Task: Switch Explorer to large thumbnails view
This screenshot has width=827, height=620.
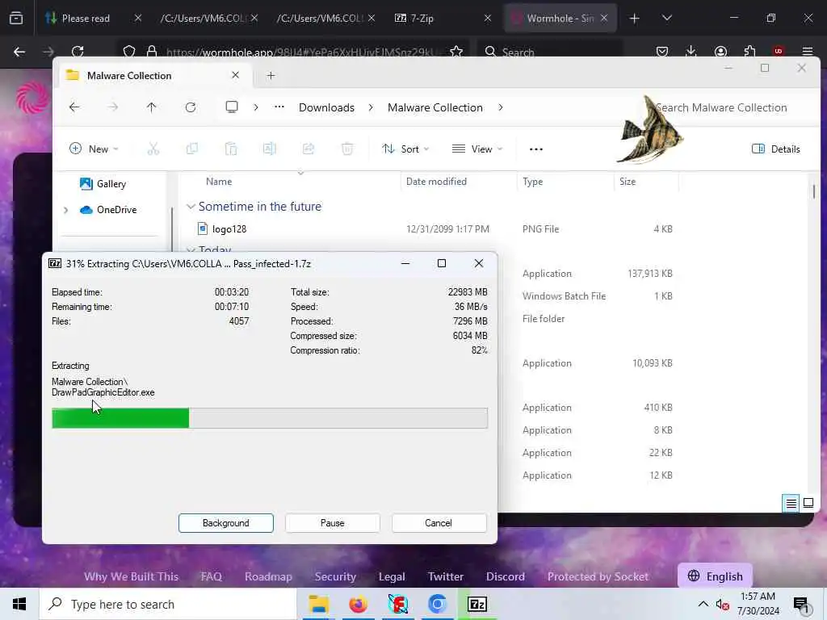Action: (808, 504)
